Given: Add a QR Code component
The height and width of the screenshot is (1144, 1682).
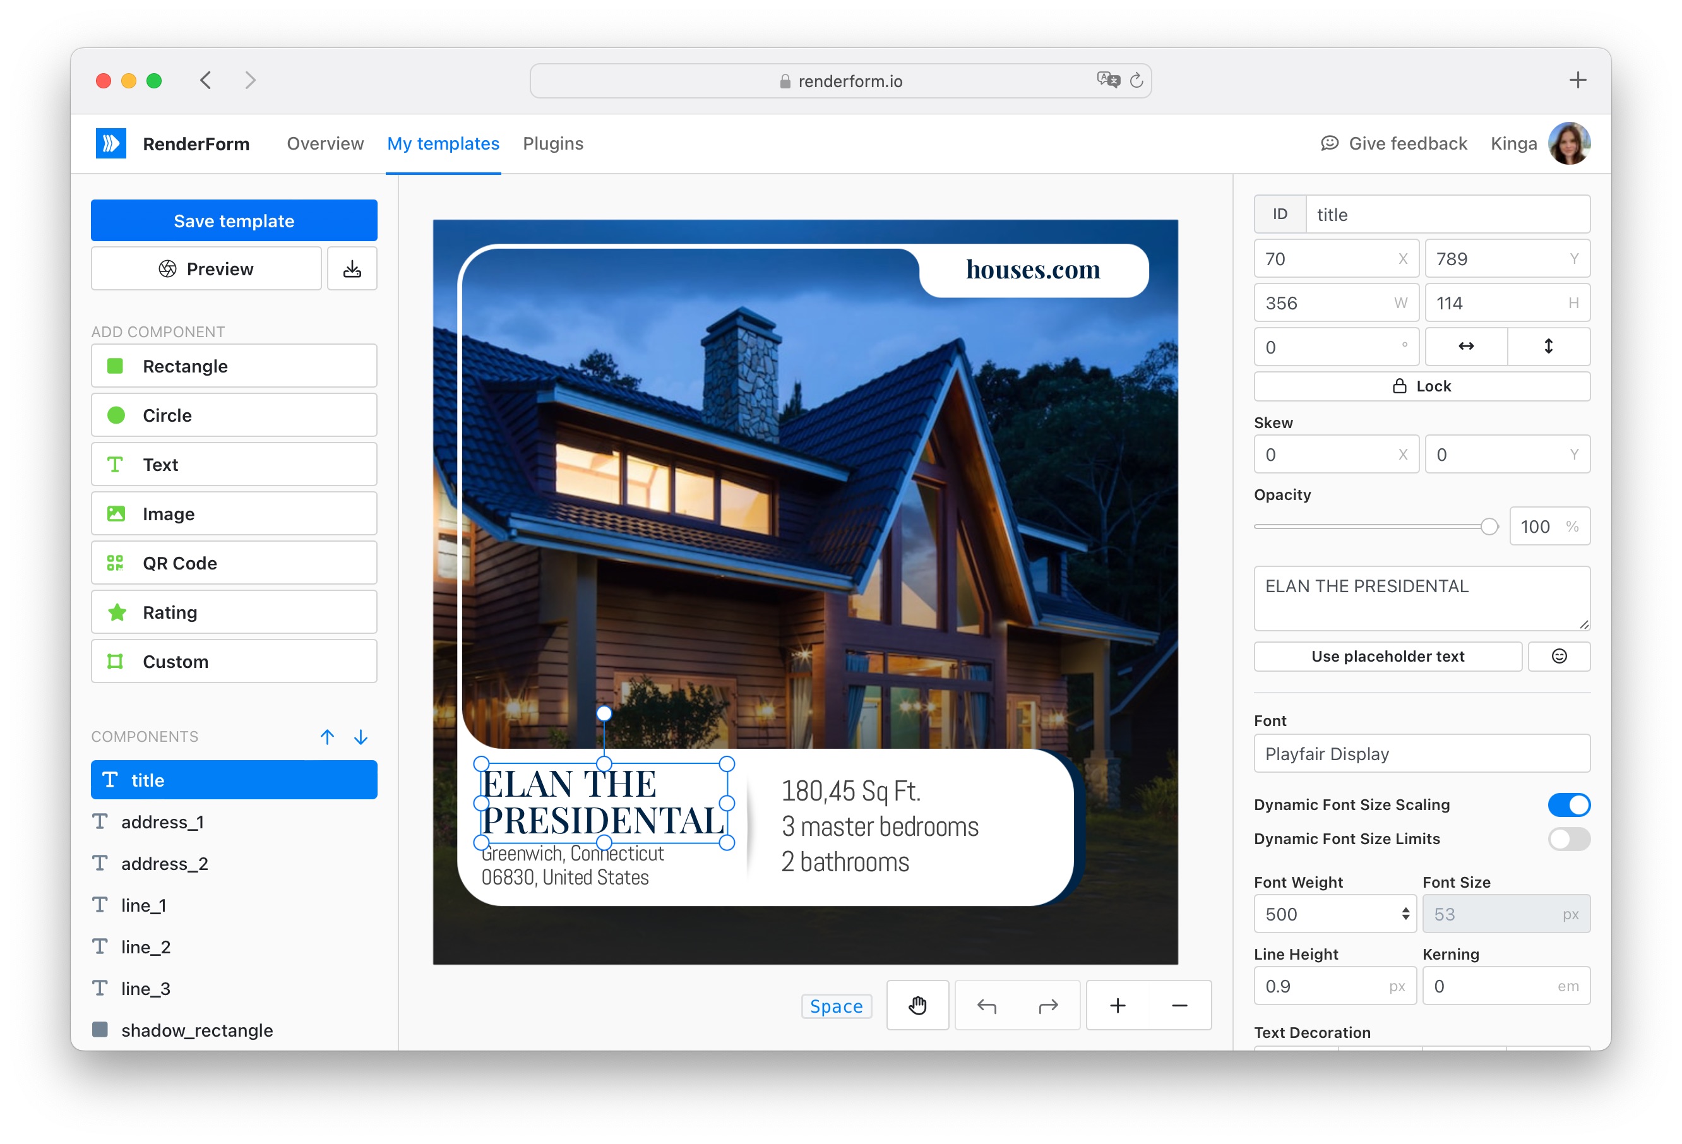Looking at the screenshot, I should [234, 563].
